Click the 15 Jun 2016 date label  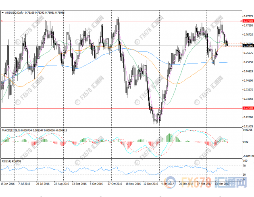(x=7, y=183)
